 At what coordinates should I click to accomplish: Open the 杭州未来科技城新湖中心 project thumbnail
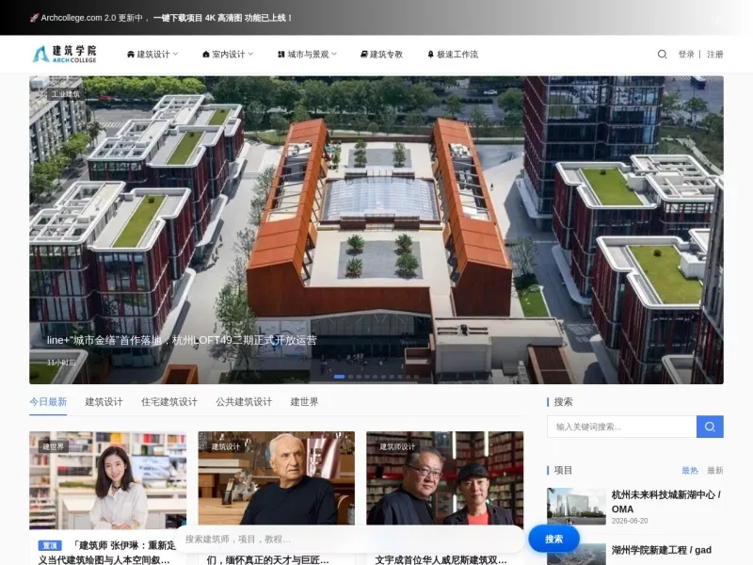(x=576, y=506)
